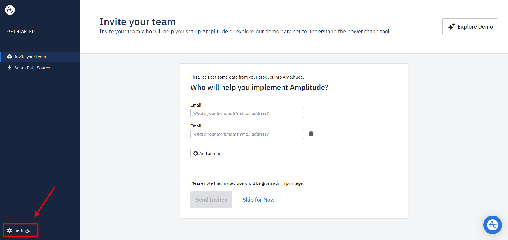Screen dimensions: 508x240
Task: Open the Invite your team sidebar item
Action: tap(40, 57)
